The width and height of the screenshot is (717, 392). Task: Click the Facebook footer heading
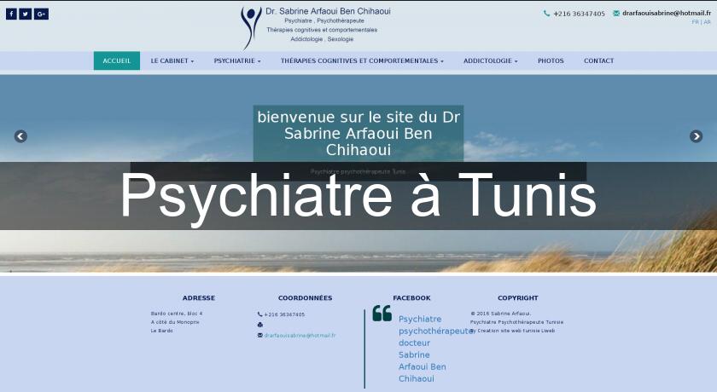[x=411, y=298]
